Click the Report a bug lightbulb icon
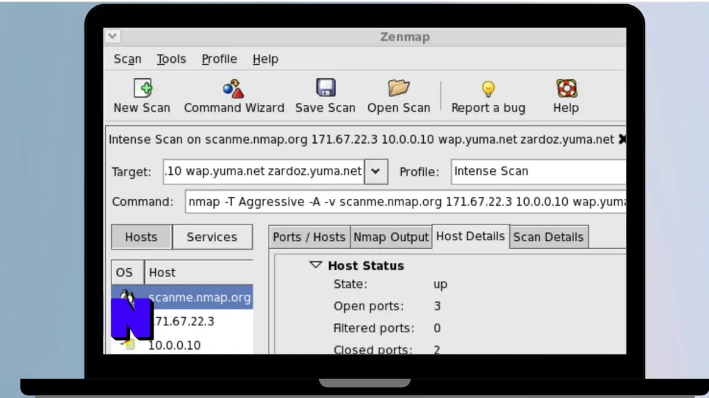The height and width of the screenshot is (398, 709). 488,89
